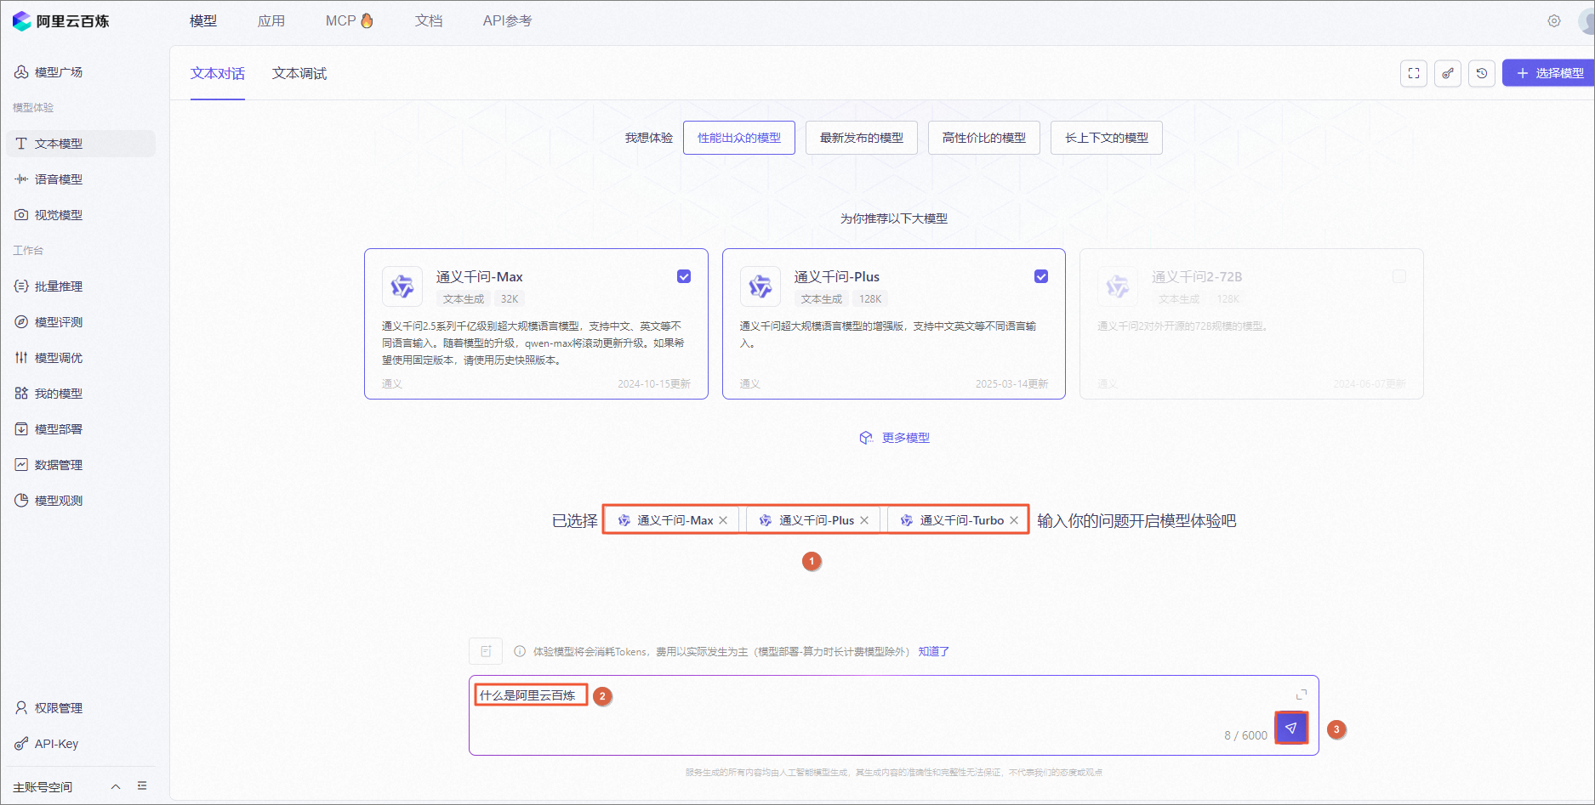The image size is (1595, 805).
Task: Uncheck the 通义千问-Max card checkbox
Action: (684, 276)
